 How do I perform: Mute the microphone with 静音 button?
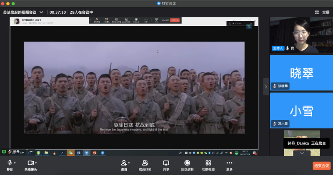click(9, 163)
